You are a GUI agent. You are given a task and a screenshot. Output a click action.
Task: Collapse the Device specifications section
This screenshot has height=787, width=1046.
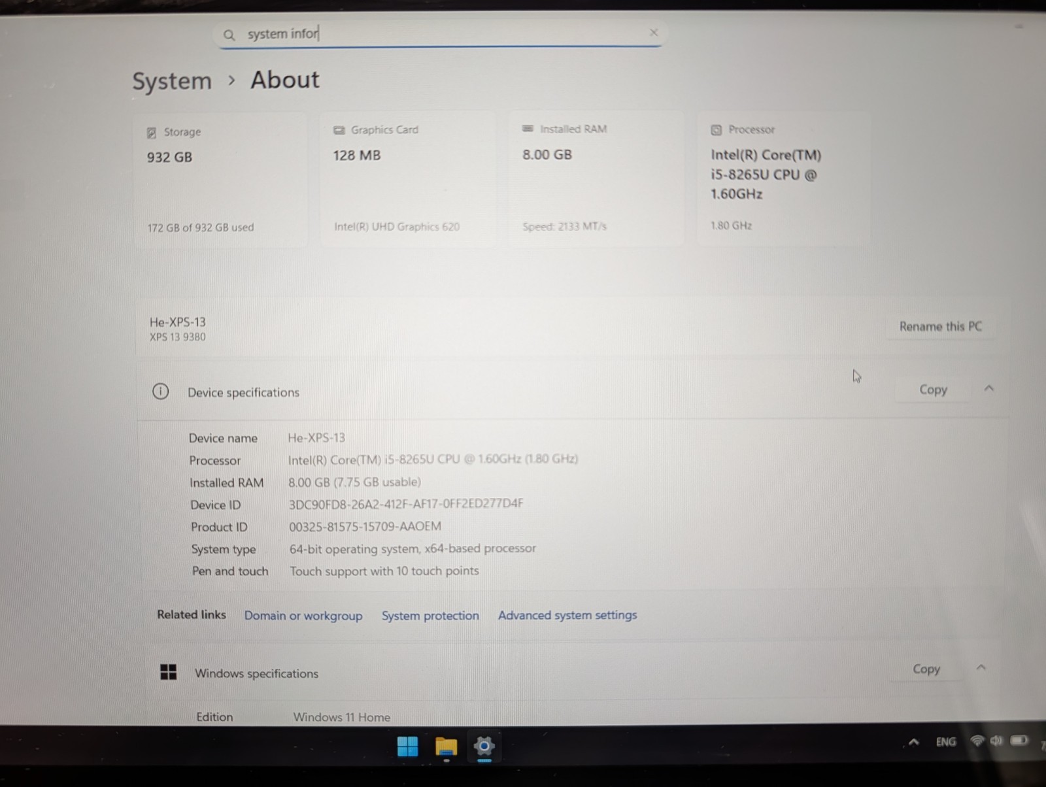click(x=988, y=388)
